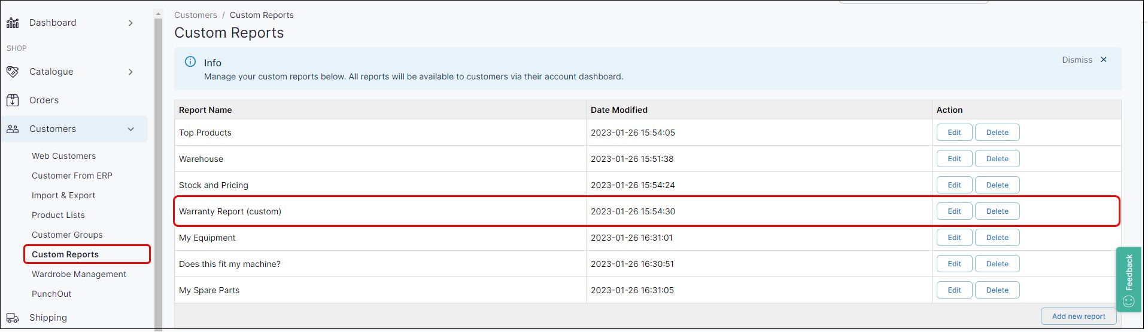
Task: Click the Dashboard chart icon
Action: coord(13,23)
